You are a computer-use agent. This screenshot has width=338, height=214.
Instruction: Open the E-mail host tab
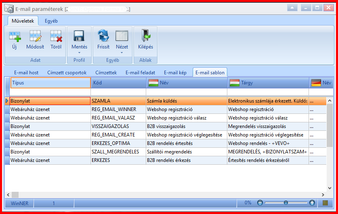tap(26, 73)
